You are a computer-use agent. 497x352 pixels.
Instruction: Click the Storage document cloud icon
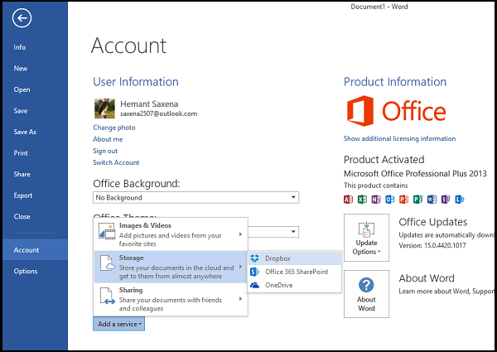pos(108,263)
